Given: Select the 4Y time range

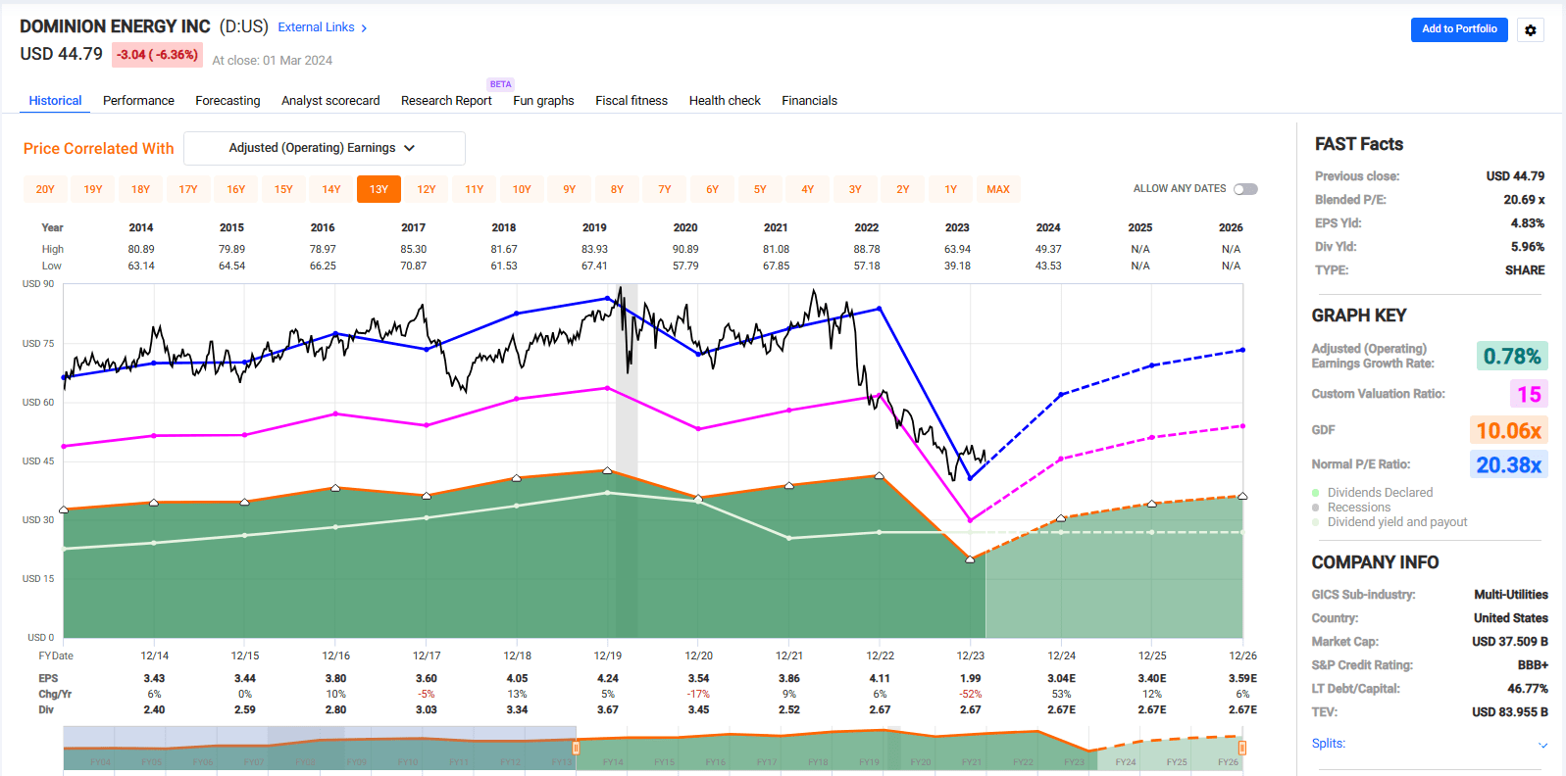Looking at the screenshot, I should tap(808, 189).
